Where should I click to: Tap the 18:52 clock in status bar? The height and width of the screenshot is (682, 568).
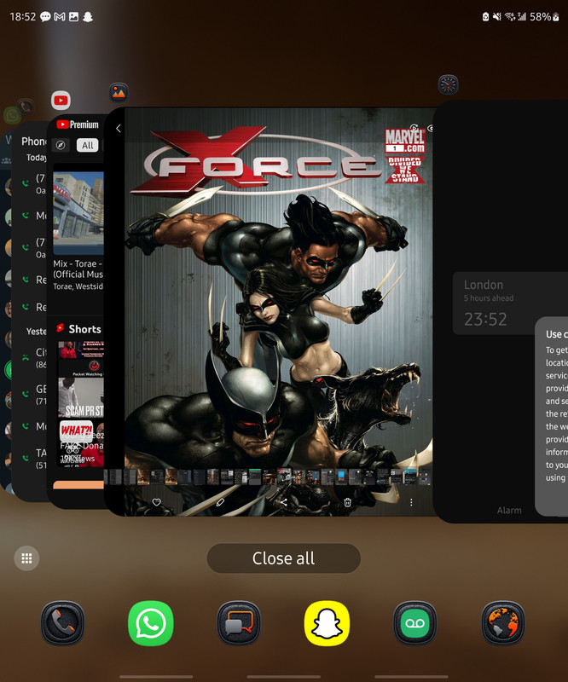tap(23, 16)
